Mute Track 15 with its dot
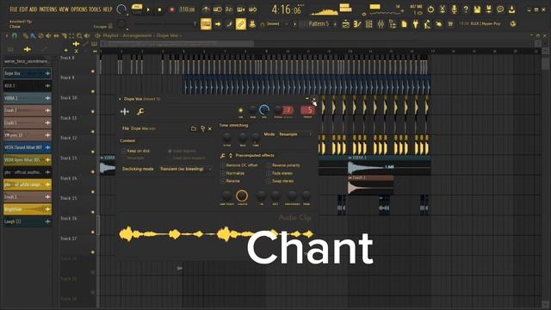 point(93,212)
